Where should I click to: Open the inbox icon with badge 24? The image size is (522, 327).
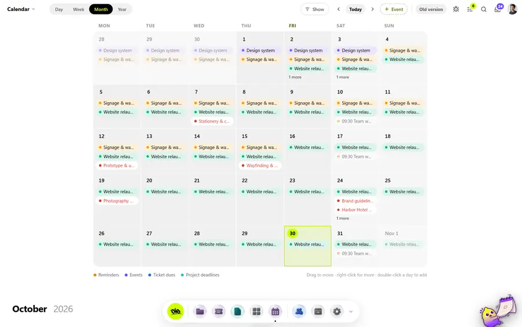(x=498, y=9)
